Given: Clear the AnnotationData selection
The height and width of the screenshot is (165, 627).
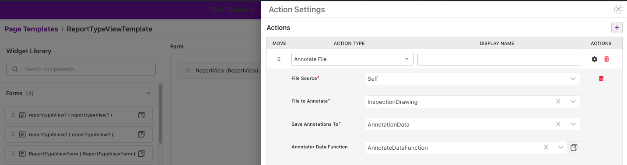Looking at the screenshot, I should [558, 124].
